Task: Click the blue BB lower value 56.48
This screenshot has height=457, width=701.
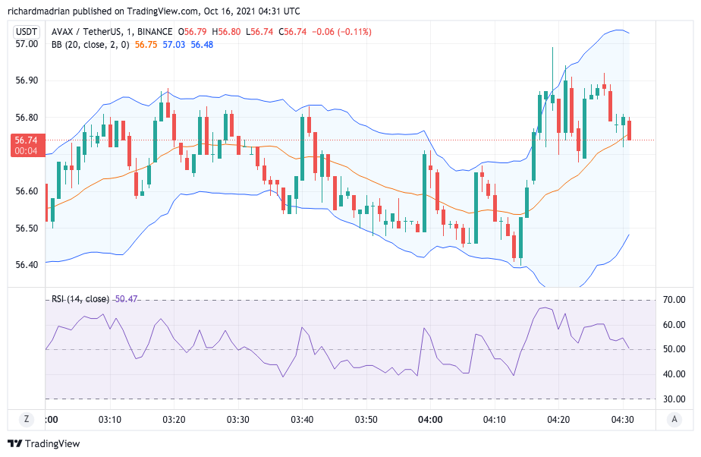Action: (x=202, y=45)
